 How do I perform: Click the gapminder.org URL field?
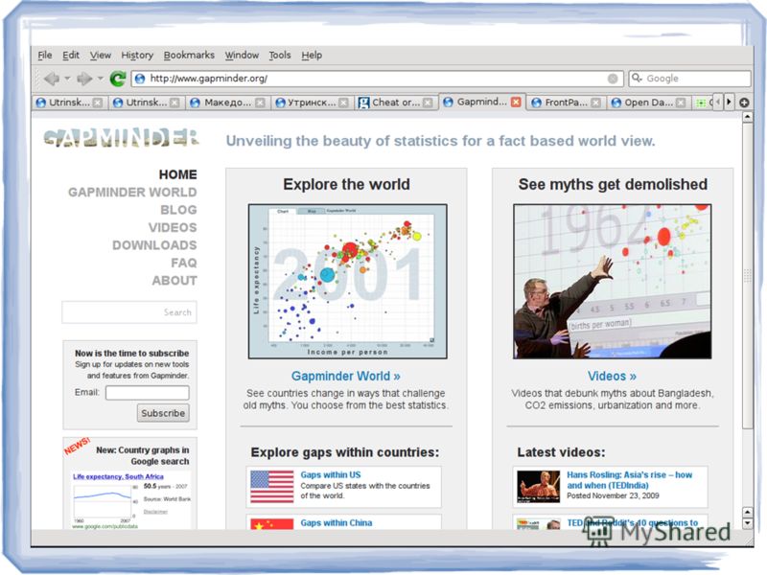[x=377, y=79]
